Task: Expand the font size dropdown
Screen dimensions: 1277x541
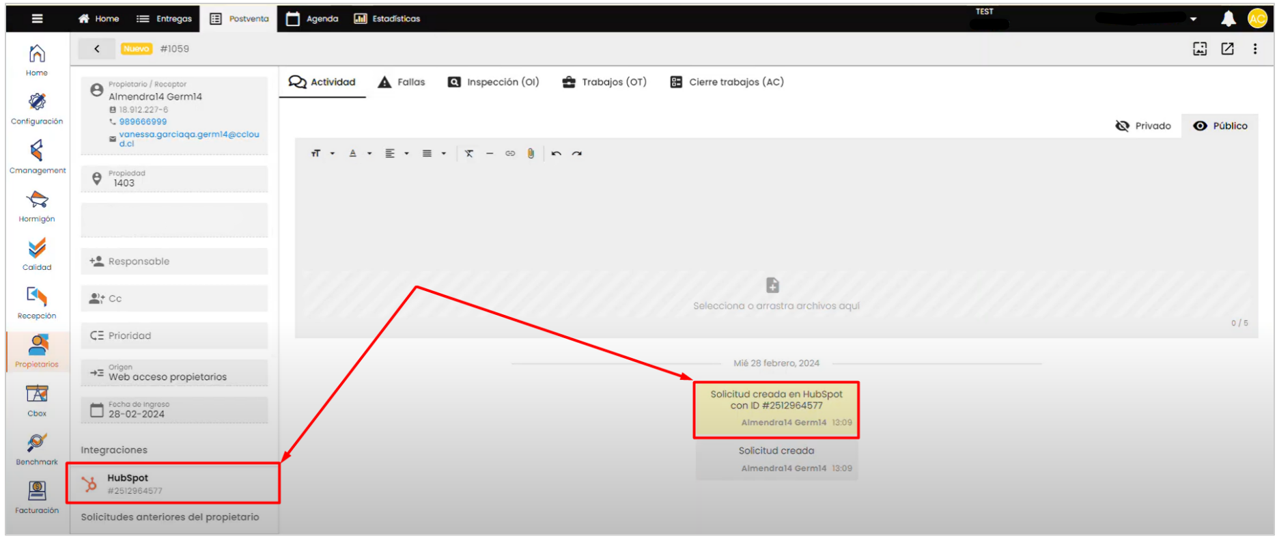Action: (x=333, y=154)
